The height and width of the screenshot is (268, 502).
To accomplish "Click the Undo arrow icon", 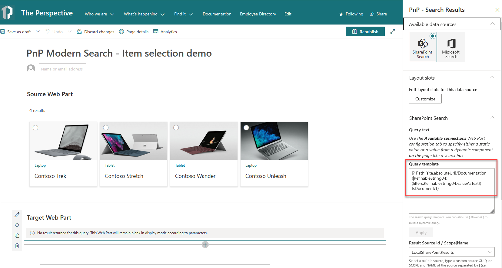I will [48, 31].
